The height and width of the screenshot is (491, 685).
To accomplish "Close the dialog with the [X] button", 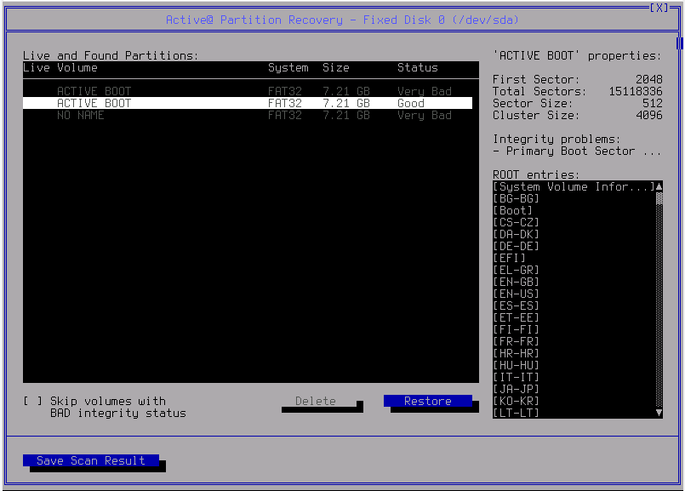I will point(659,8).
